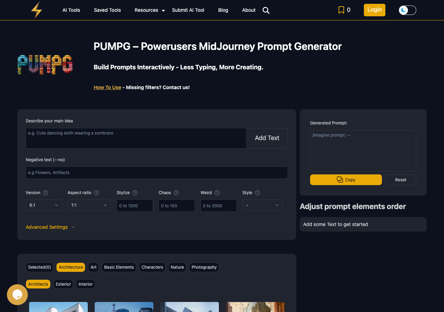Image resolution: width=444 pixels, height=312 pixels.
Task: Click the fourth architect thumbnail
Action: tap(255, 307)
